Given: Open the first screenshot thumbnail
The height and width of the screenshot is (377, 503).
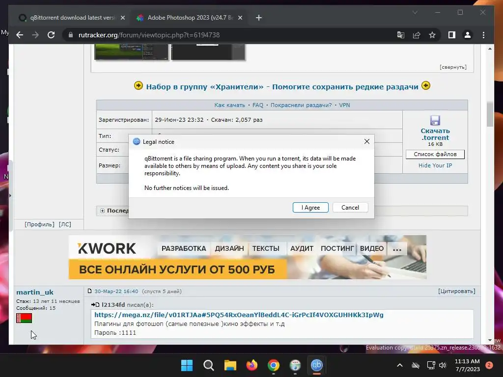Looking at the screenshot, I should pos(132,52).
